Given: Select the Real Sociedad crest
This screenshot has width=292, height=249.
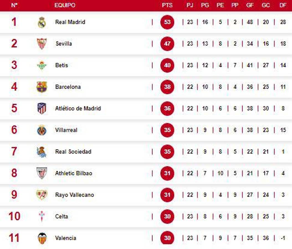Looking at the screenshot, I should point(42,152).
